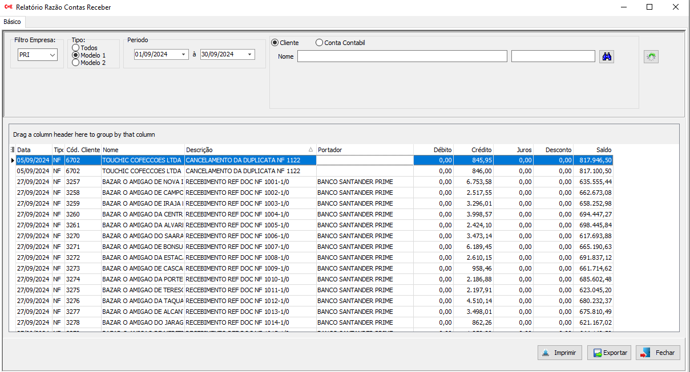Open the end date 30/09/2024 picker
The image size is (690, 372).
coord(249,55)
